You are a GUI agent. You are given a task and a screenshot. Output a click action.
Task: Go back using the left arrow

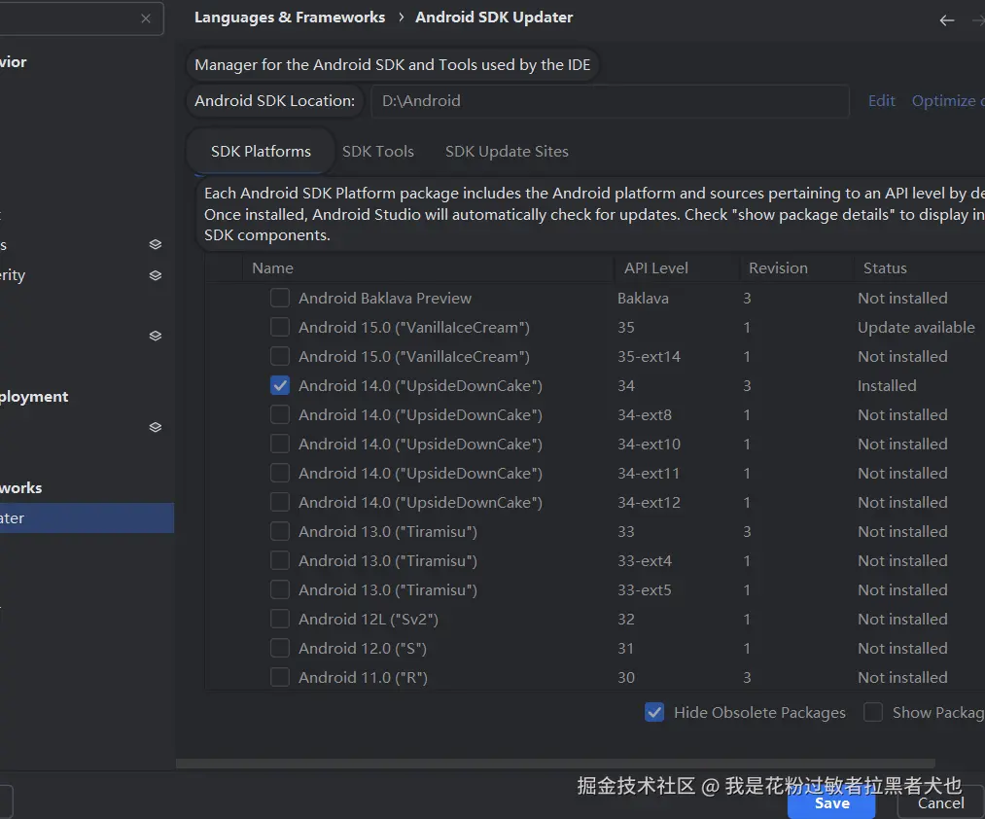[x=947, y=20]
